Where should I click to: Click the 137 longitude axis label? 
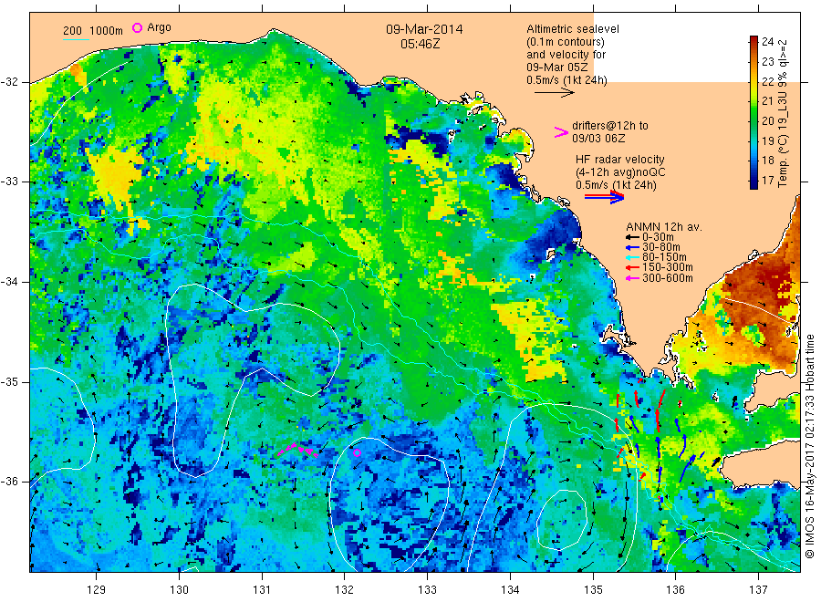758,590
